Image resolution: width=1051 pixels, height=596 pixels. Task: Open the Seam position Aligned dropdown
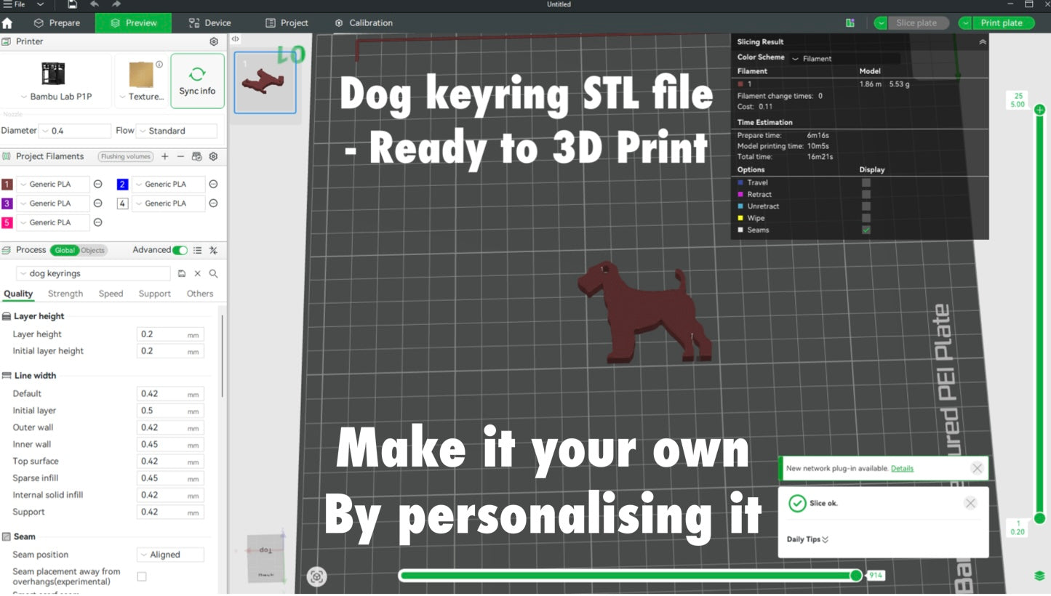(x=170, y=555)
